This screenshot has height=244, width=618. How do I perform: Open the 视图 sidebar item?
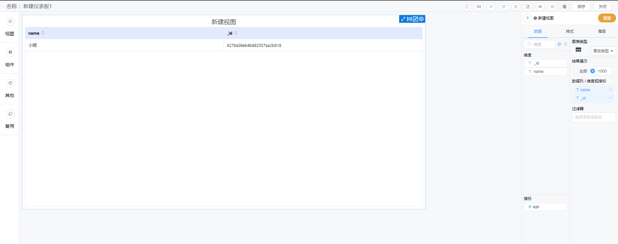point(10,27)
